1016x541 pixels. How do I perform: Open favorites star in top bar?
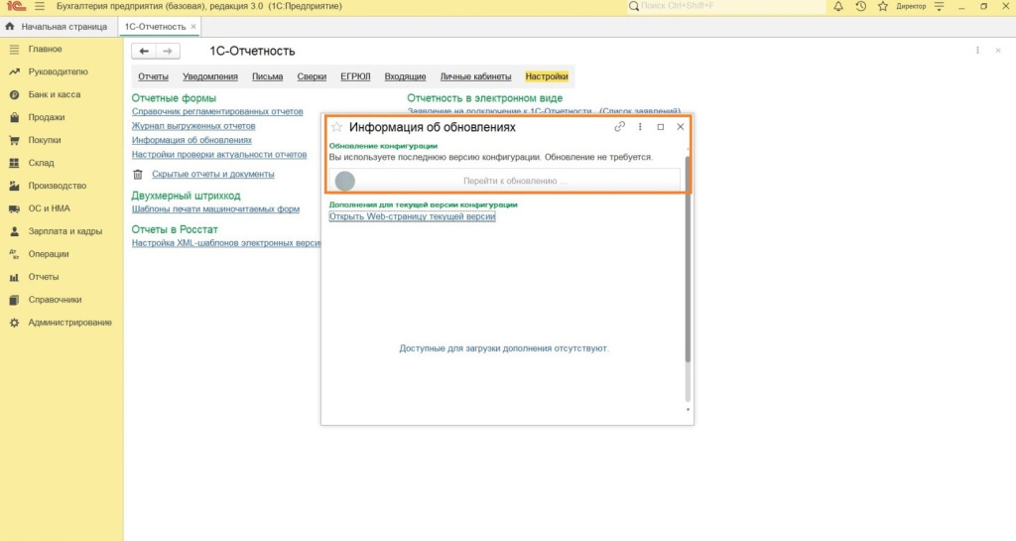tap(882, 7)
